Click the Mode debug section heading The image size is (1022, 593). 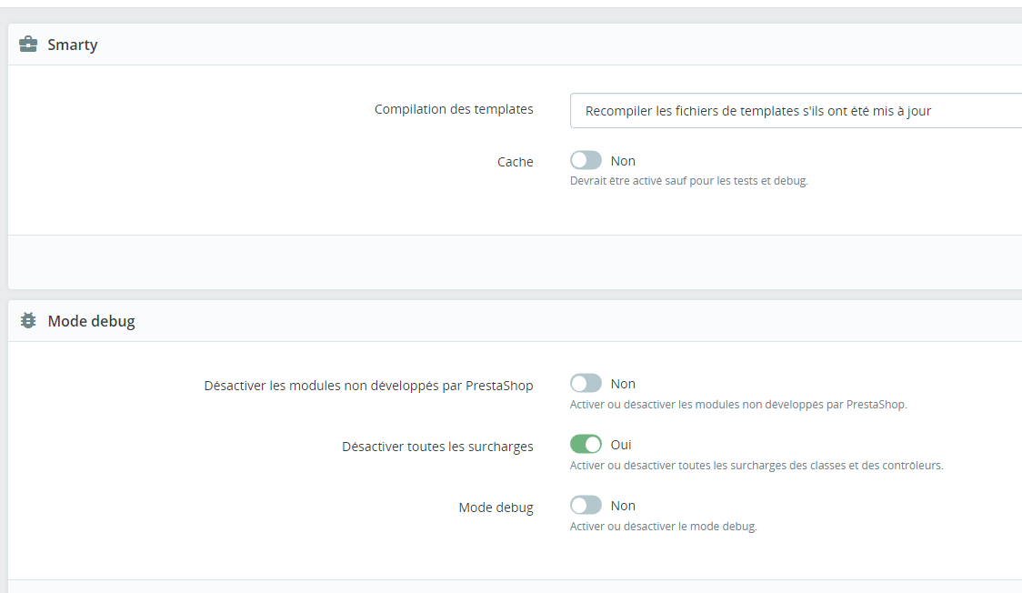pos(91,321)
